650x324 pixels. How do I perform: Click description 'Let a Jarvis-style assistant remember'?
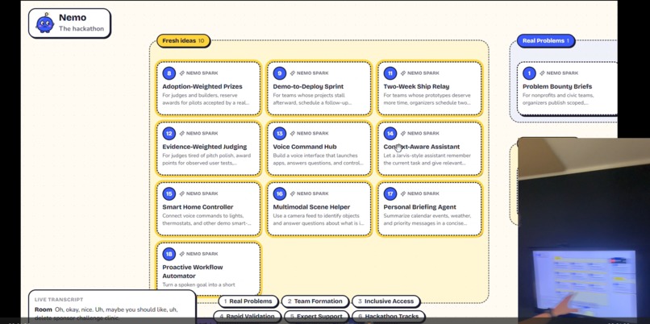[x=427, y=159]
